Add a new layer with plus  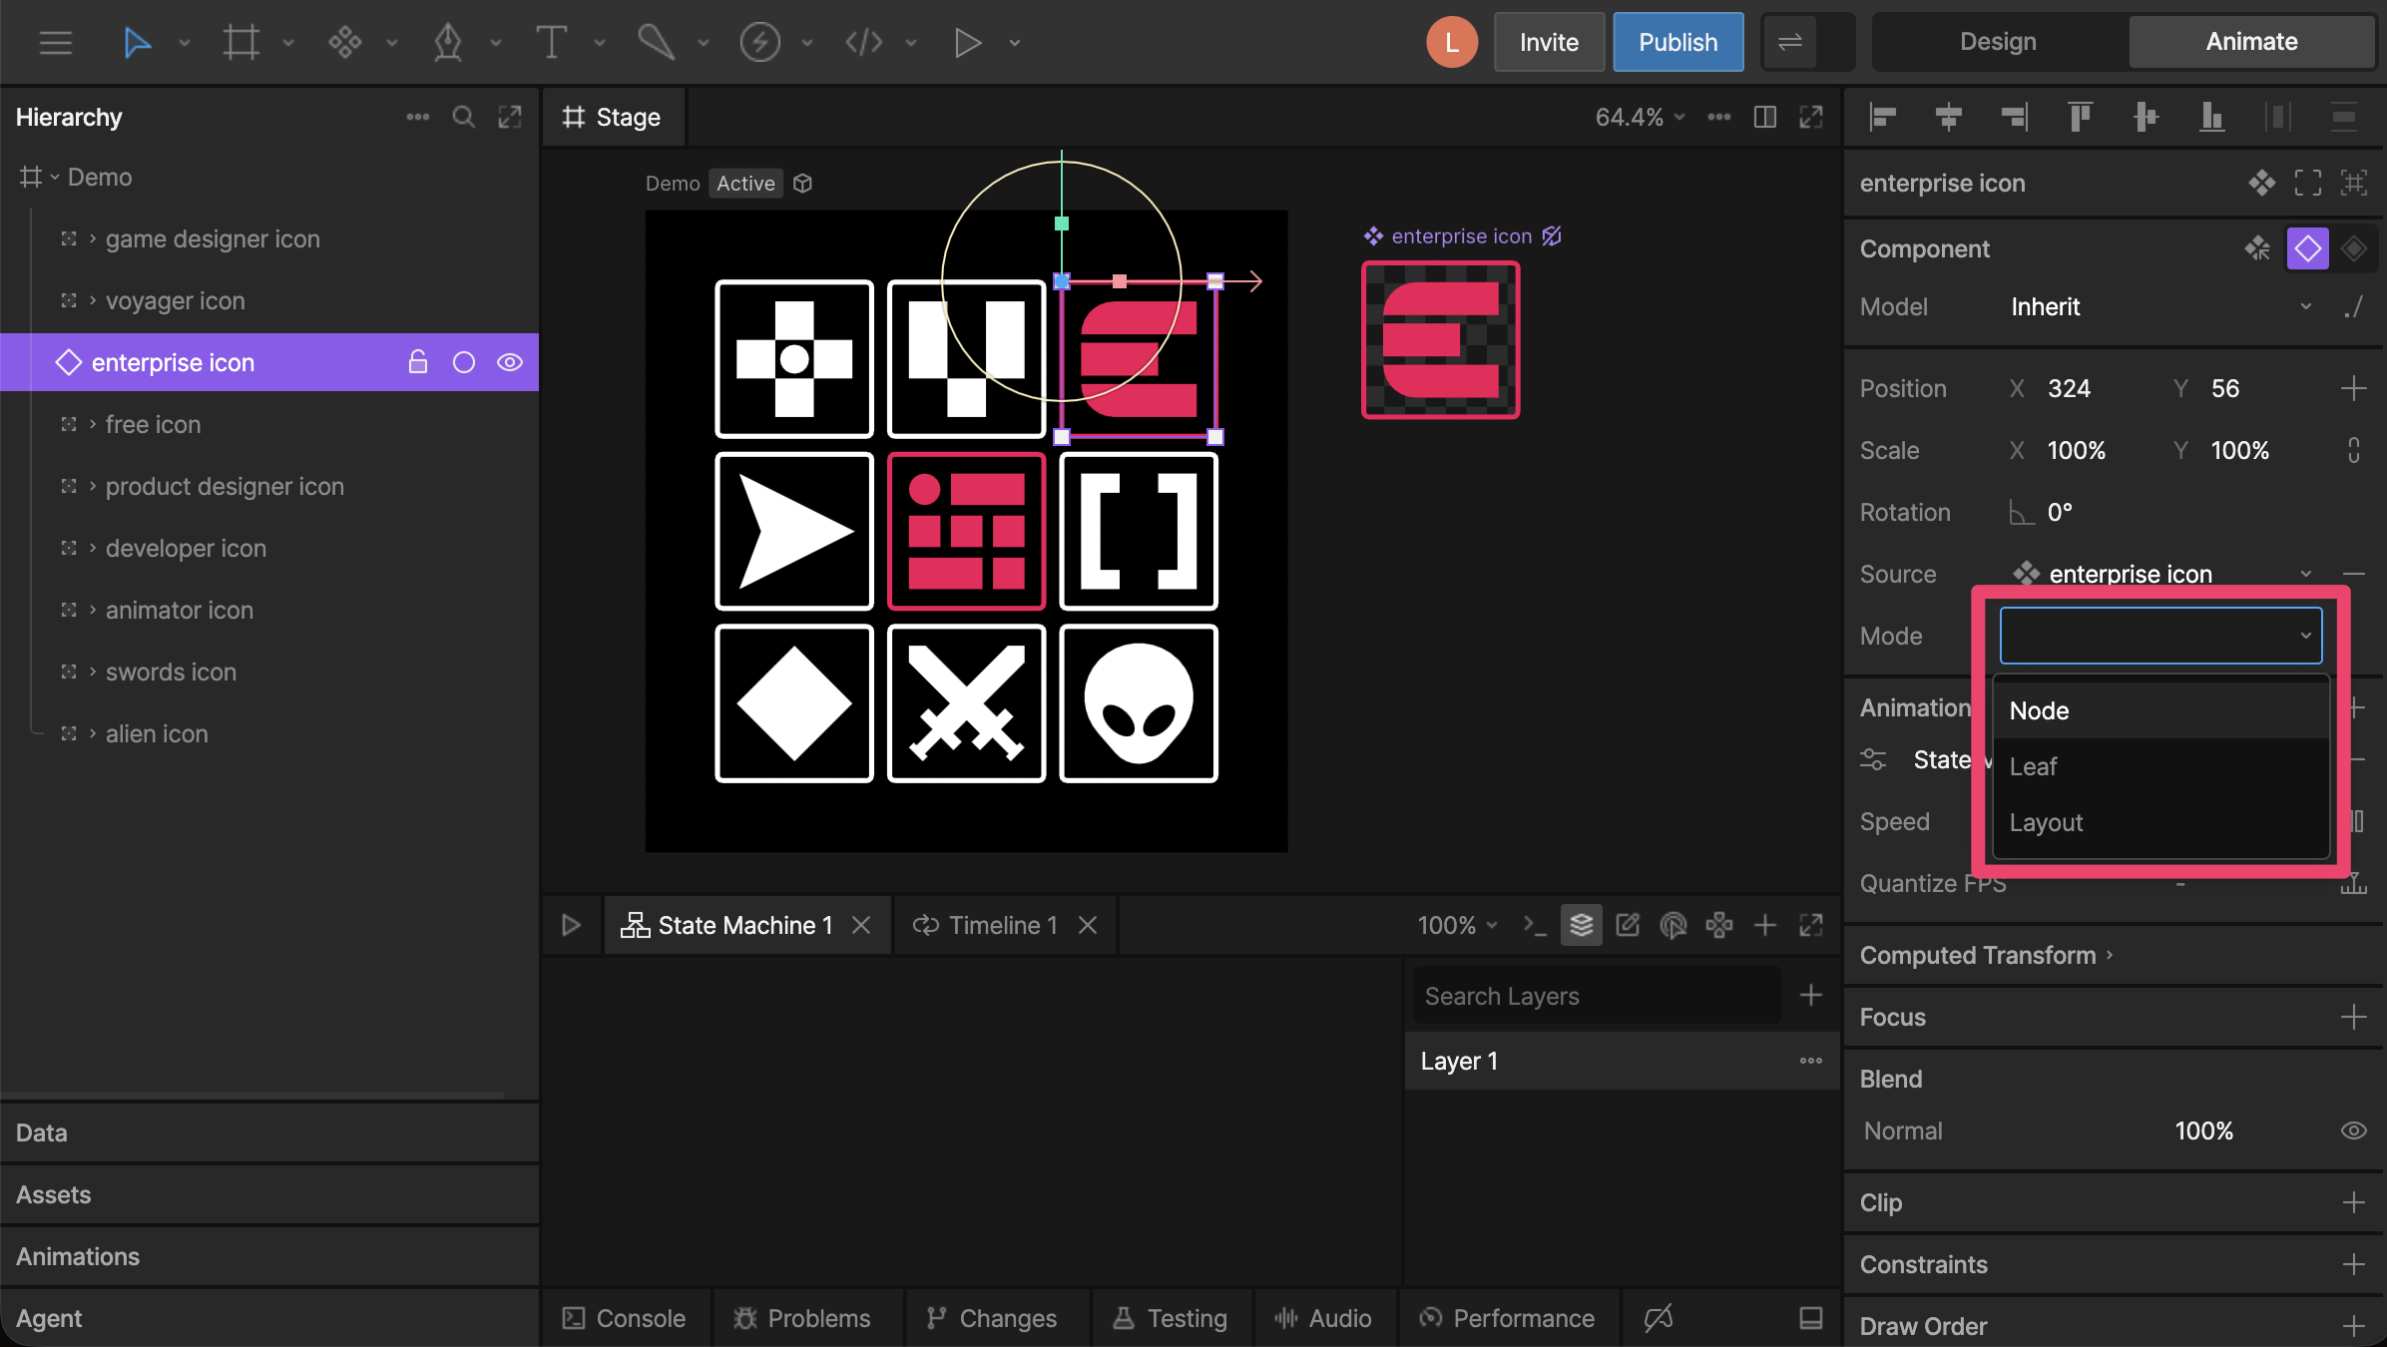(x=1810, y=995)
